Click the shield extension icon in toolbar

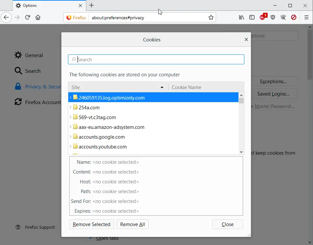273,17
